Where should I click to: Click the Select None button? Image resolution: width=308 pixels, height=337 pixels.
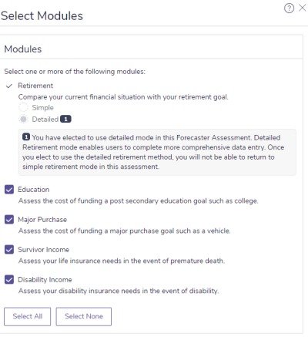coord(84,316)
